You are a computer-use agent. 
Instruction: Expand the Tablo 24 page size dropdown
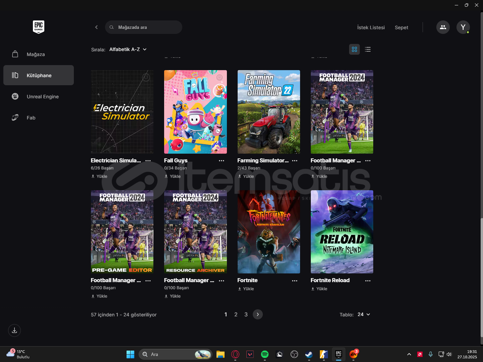[364, 314]
